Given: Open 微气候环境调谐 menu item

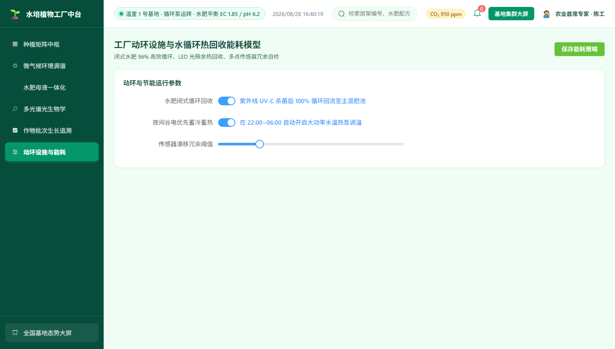Looking at the screenshot, I should click(x=52, y=66).
